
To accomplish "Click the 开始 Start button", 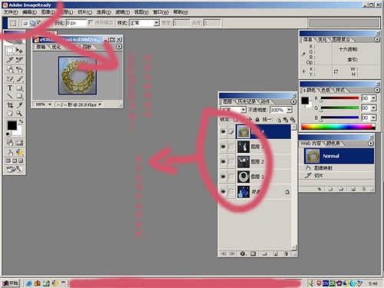I will [11, 283].
